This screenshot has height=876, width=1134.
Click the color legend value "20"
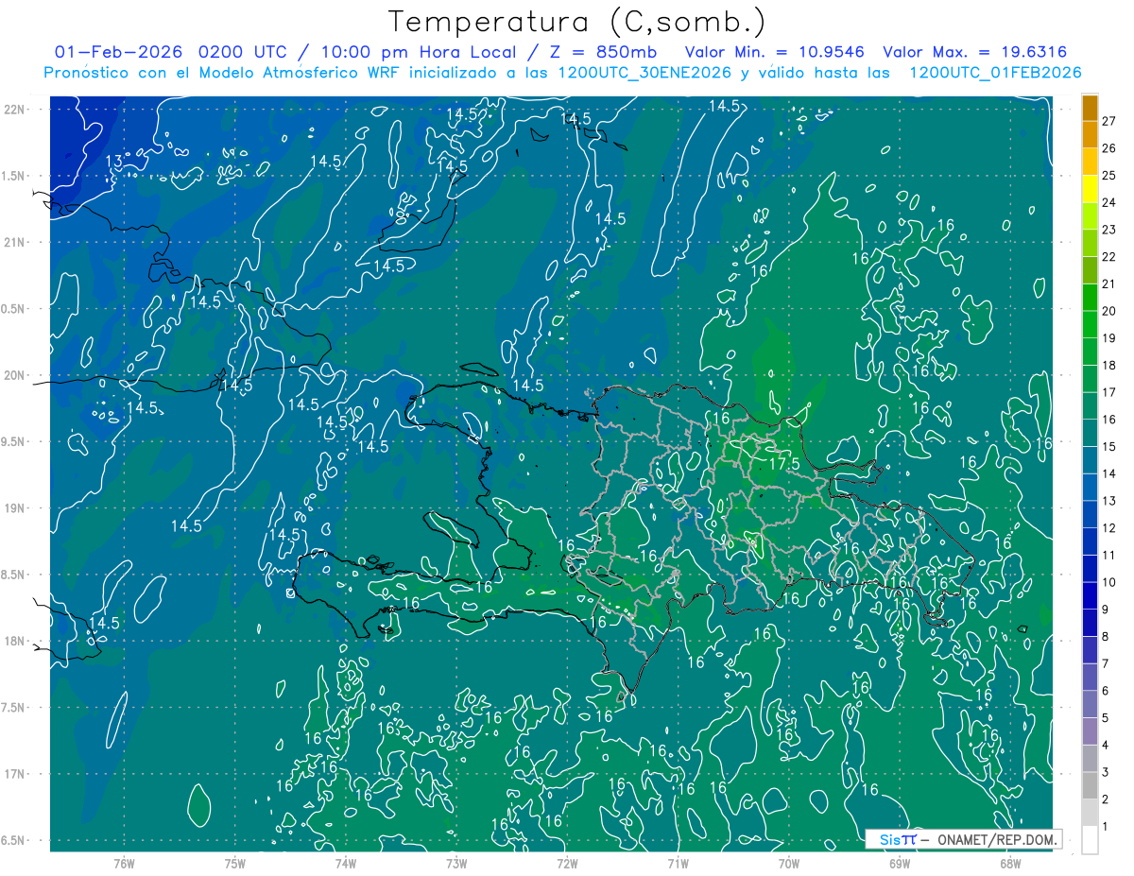click(1108, 311)
